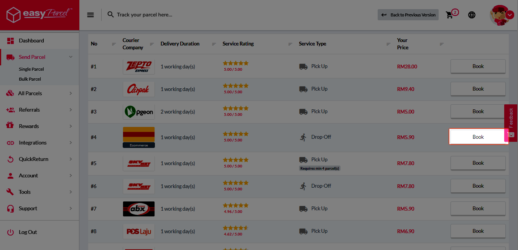The width and height of the screenshot is (518, 250).
Task: Expand the All Parcels menu
Action: pos(71,93)
